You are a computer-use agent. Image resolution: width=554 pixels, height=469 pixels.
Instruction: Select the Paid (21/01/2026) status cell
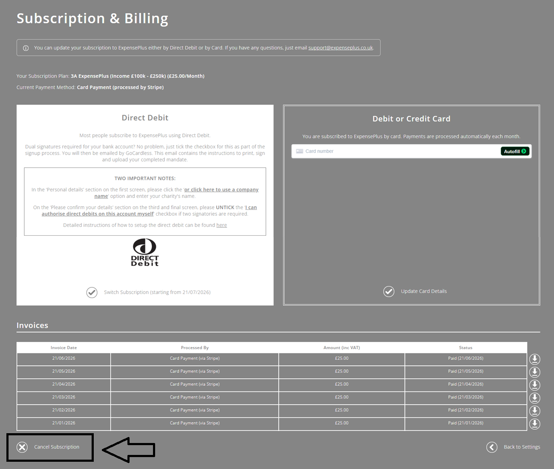pyautogui.click(x=466, y=423)
